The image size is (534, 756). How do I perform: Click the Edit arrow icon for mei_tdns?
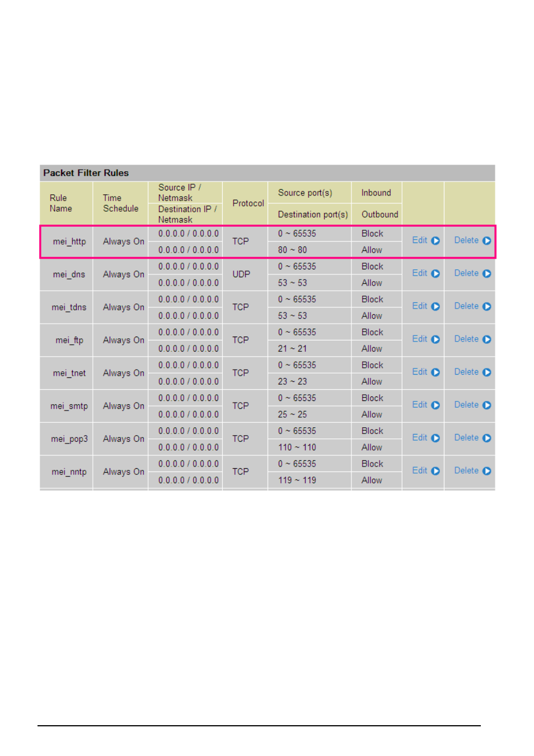click(435, 307)
